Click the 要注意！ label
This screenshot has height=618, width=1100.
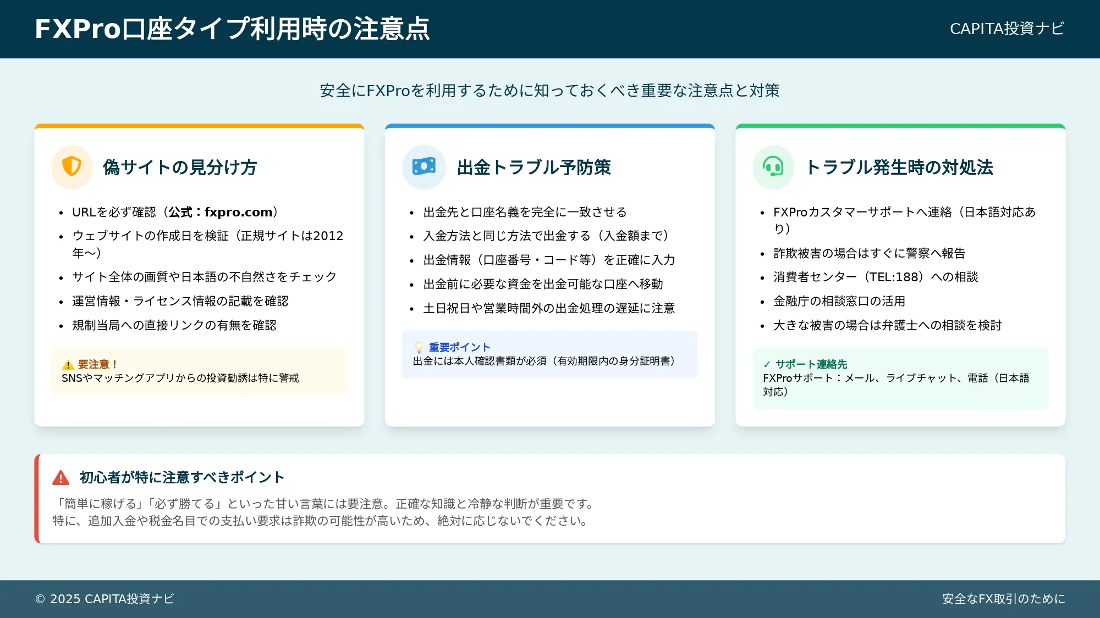97,365
